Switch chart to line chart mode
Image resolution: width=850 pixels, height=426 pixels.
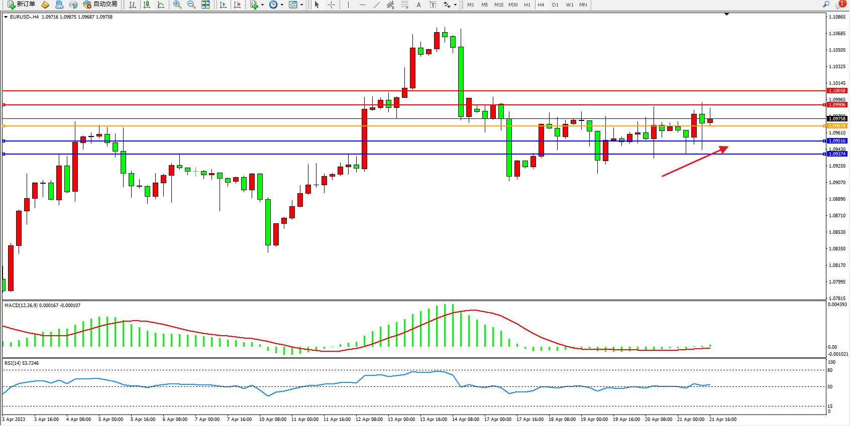[x=161, y=5]
